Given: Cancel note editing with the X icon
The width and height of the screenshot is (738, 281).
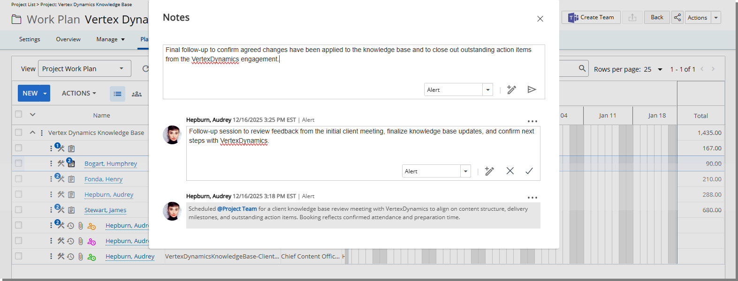Looking at the screenshot, I should tap(510, 171).
